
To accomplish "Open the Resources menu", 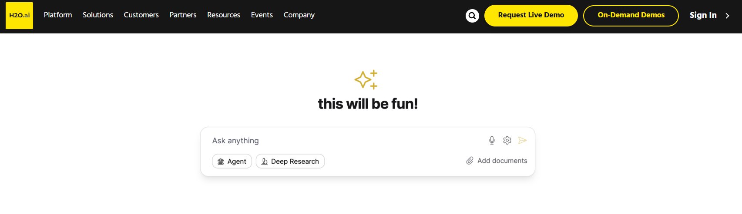I will pos(224,15).
